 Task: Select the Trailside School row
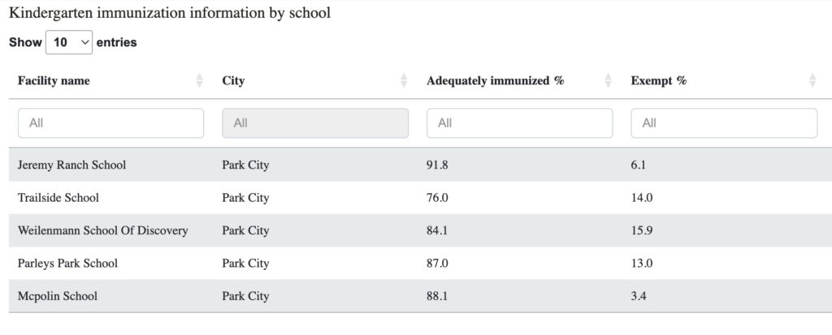[x=420, y=198]
